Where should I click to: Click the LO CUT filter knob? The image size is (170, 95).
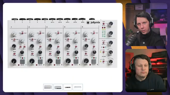(x=110, y=62)
